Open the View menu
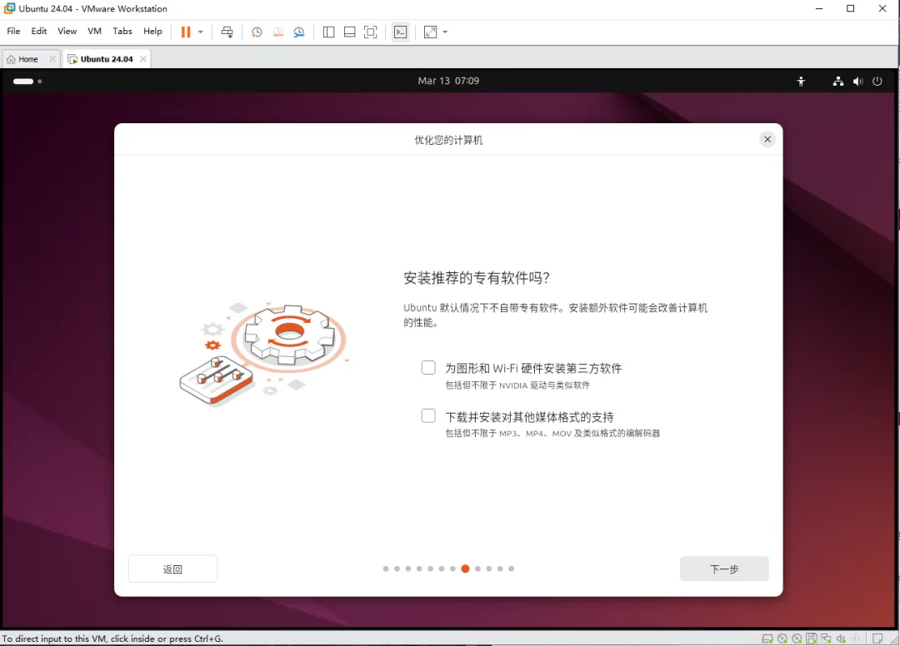 (x=67, y=31)
